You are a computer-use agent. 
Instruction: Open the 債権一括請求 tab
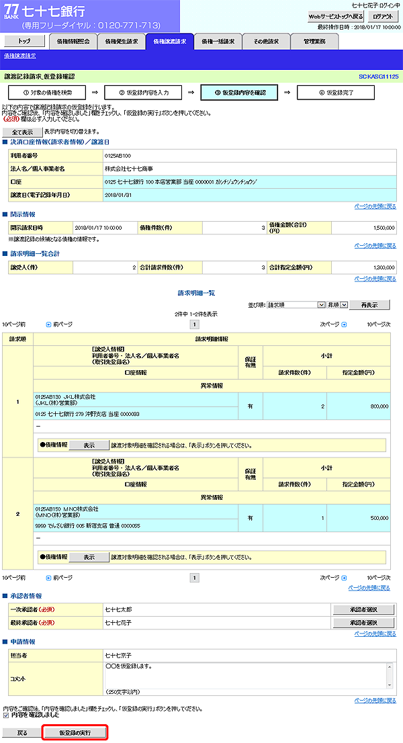(218, 42)
